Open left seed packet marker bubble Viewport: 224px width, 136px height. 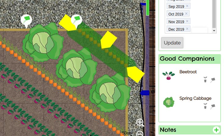[26, 20]
